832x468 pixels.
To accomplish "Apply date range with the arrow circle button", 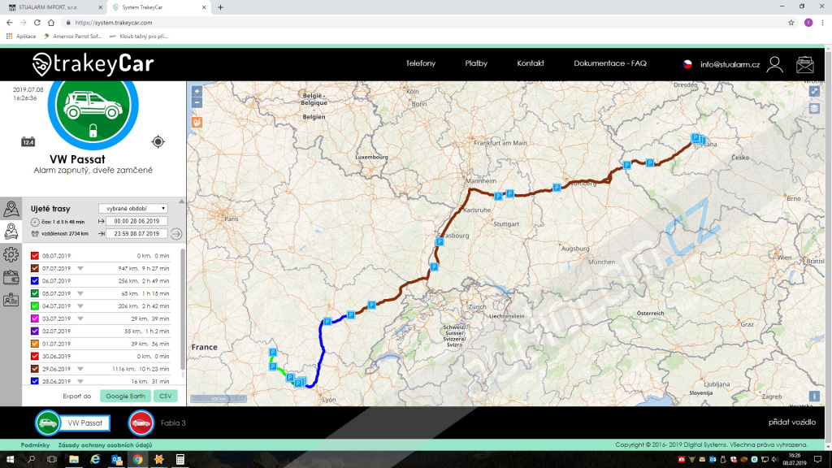I will 176,233.
